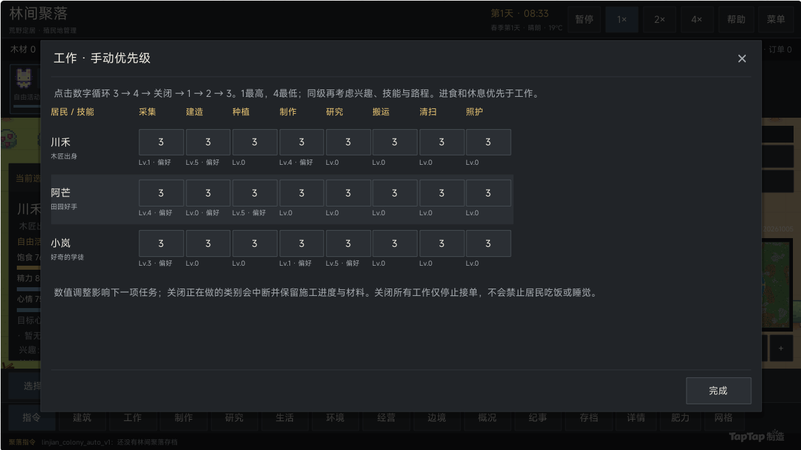Open the 存档 save tab
This screenshot has height=450, width=801.
click(x=589, y=418)
